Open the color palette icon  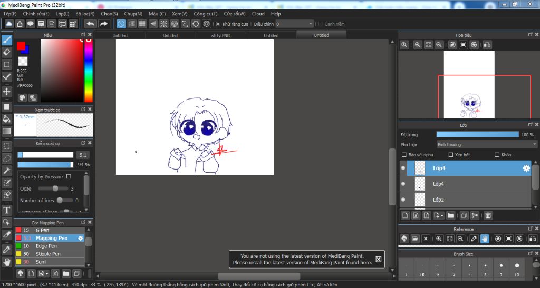point(22,98)
